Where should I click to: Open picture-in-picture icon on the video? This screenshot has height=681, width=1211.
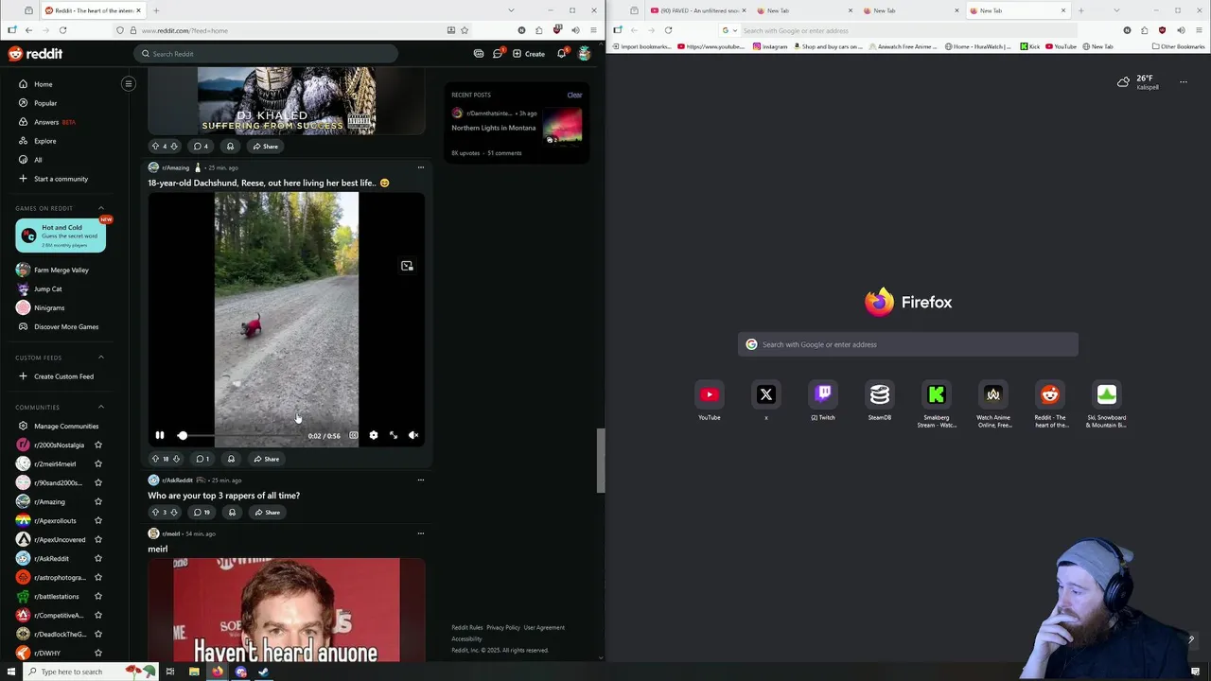[x=407, y=266]
